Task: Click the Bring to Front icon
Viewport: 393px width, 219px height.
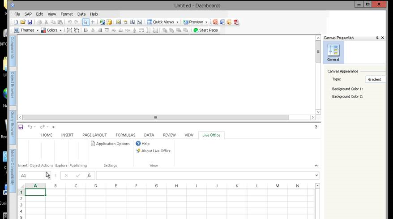Action: (x=165, y=30)
